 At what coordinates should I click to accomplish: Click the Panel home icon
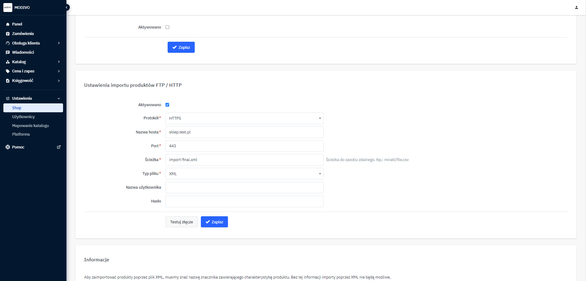coord(8,24)
